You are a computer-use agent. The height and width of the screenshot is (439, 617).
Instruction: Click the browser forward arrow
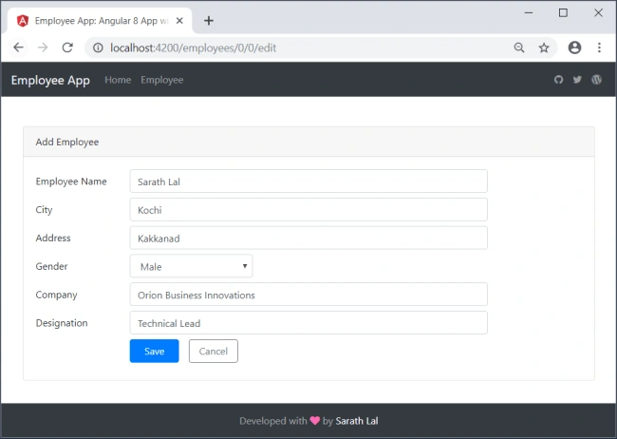[x=43, y=48]
